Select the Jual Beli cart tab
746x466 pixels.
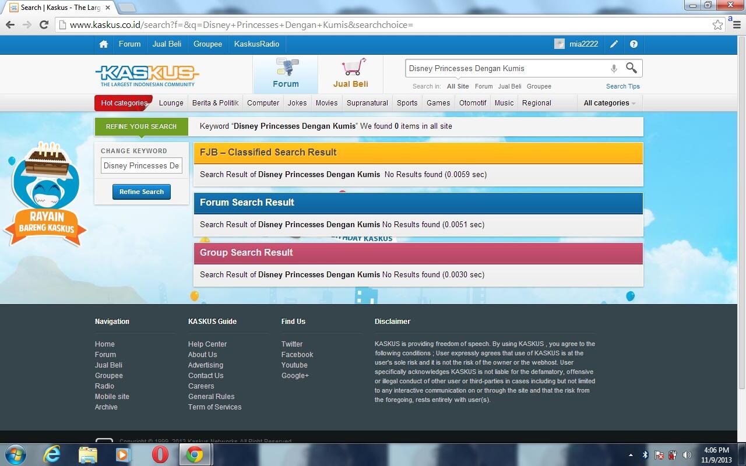tap(350, 74)
